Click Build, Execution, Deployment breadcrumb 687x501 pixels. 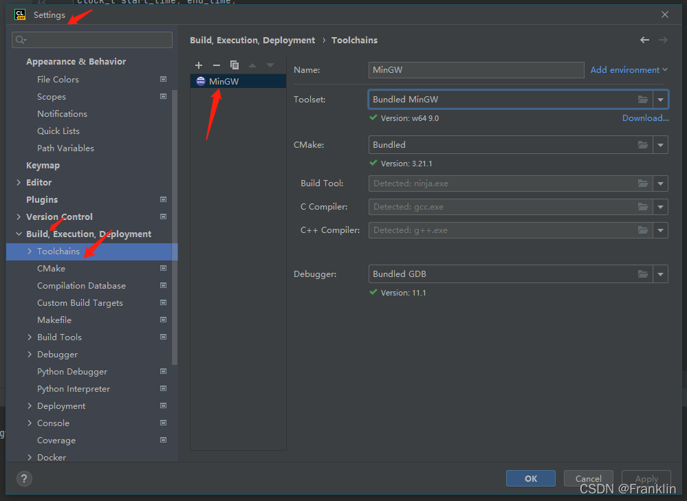pyautogui.click(x=252, y=41)
